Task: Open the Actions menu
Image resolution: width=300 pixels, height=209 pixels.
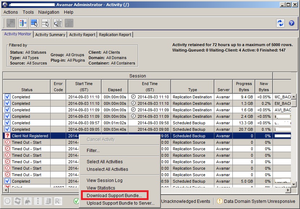Action: (x=10, y=12)
